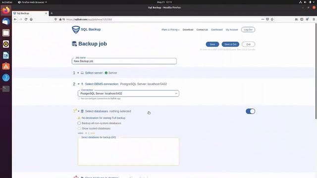
Task: Click the Save & Exit button
Action: pyautogui.click(x=230, y=44)
